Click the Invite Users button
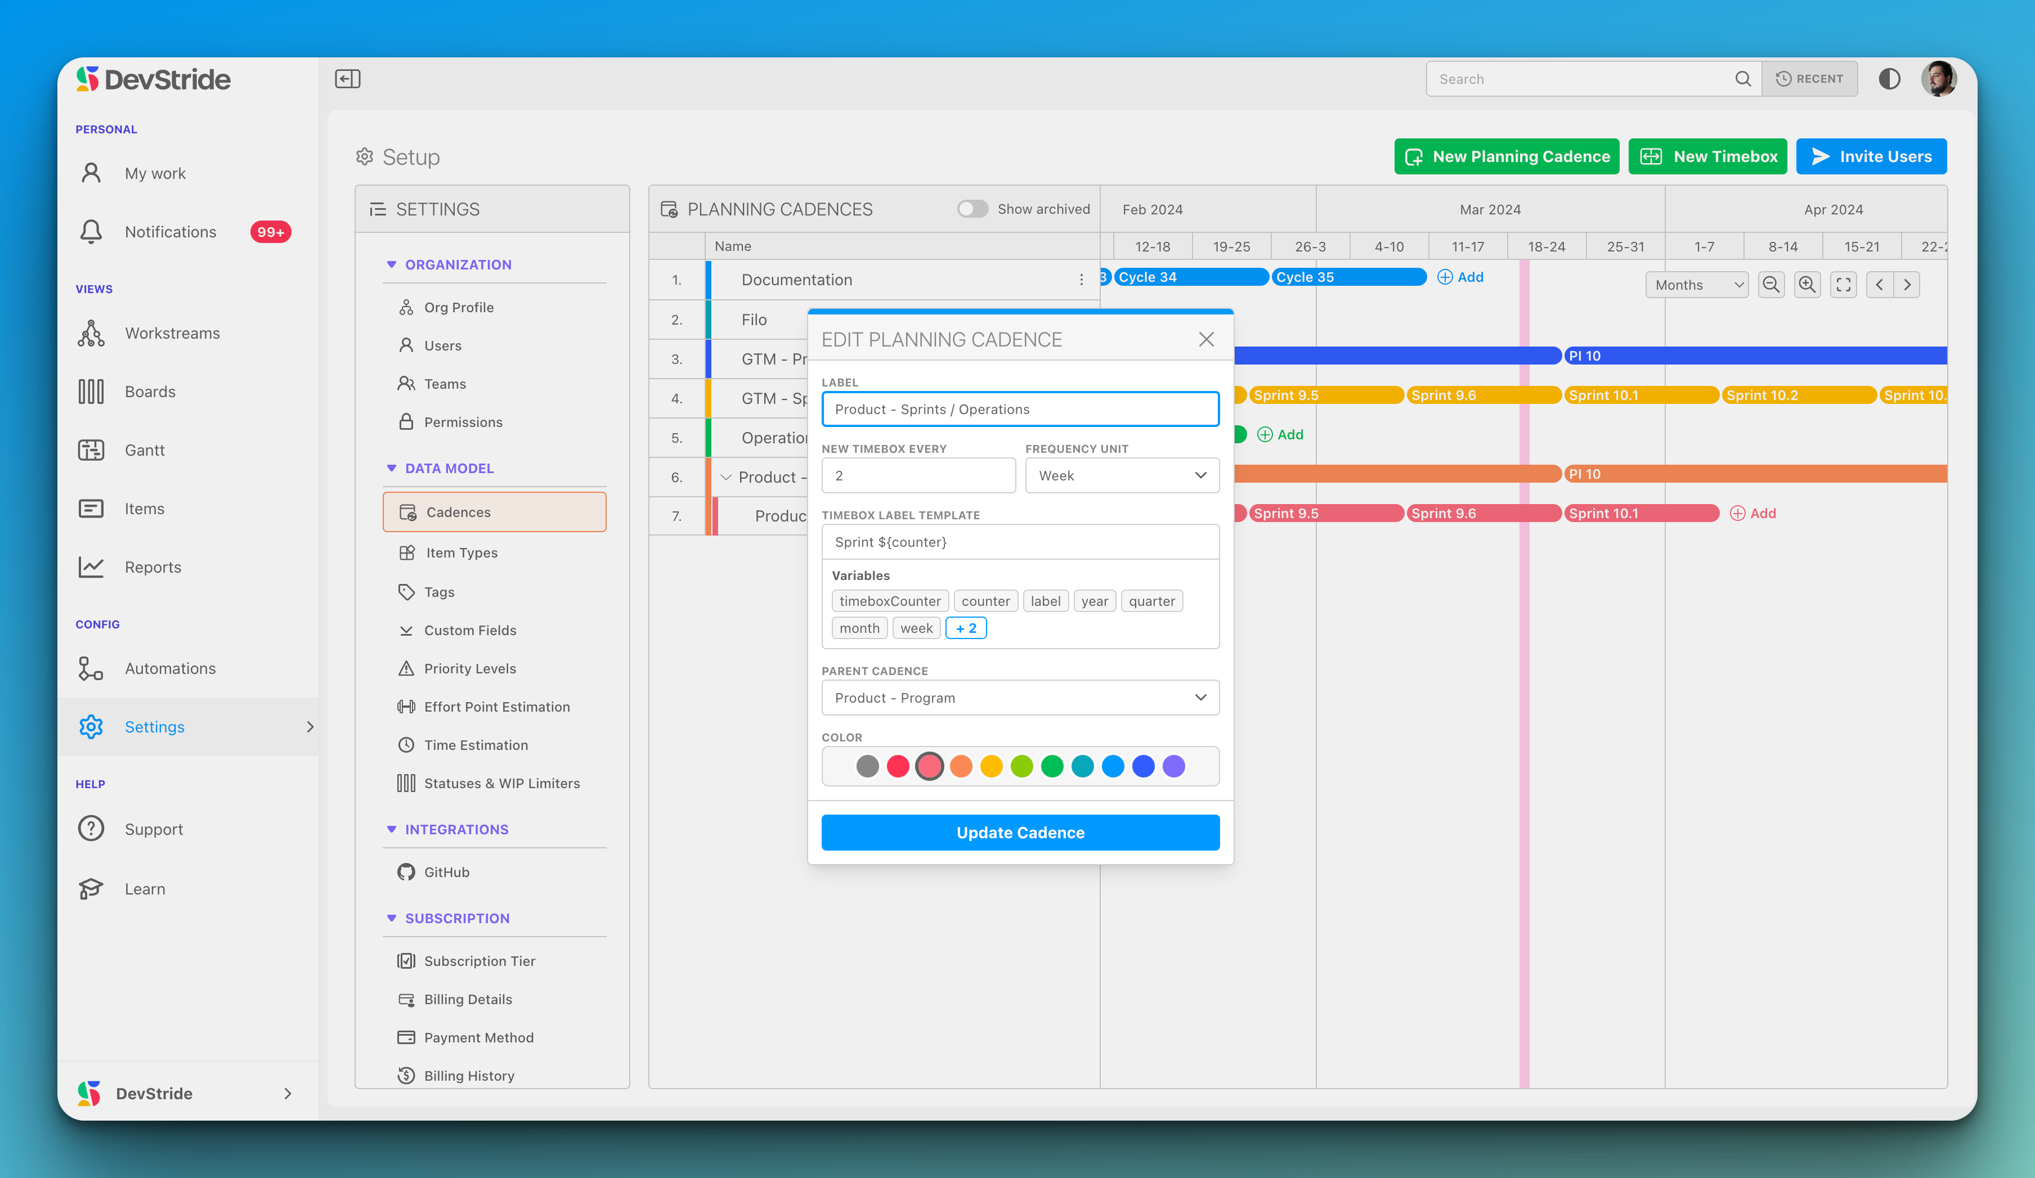The height and width of the screenshot is (1178, 2035). point(1873,156)
